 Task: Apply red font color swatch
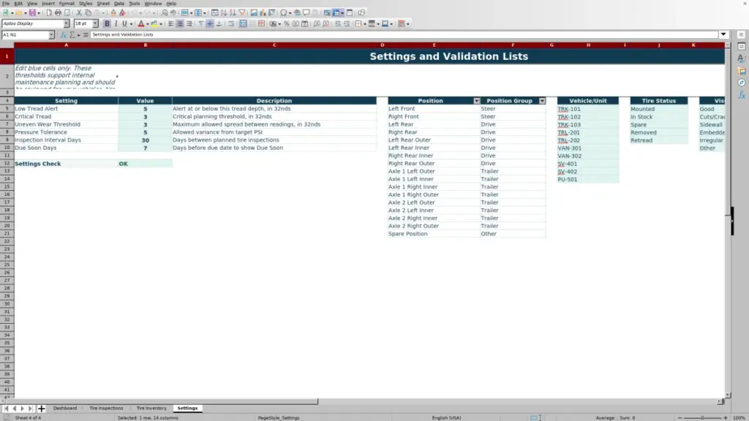tap(141, 23)
